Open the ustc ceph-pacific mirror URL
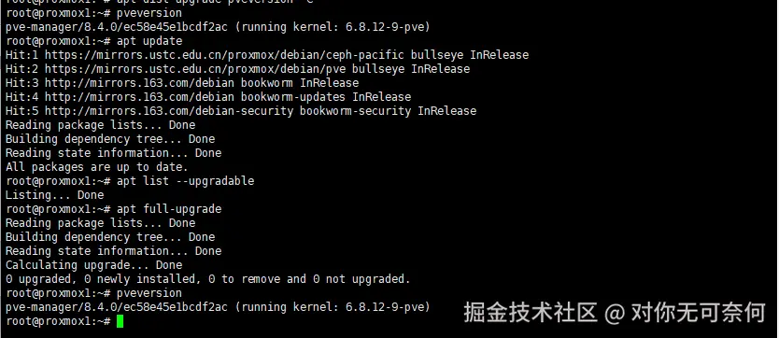Image resolution: width=779 pixels, height=338 pixels. [224, 54]
